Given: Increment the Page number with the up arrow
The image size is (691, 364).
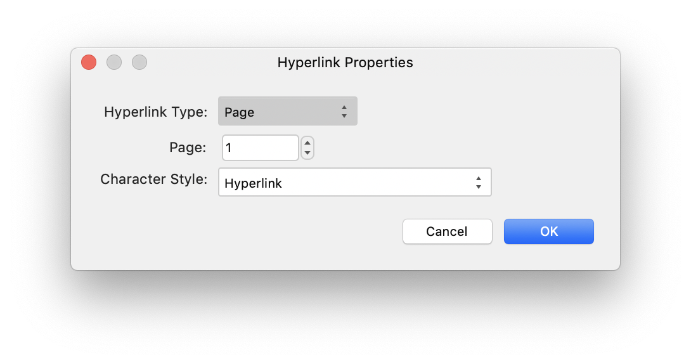Looking at the screenshot, I should pos(307,143).
